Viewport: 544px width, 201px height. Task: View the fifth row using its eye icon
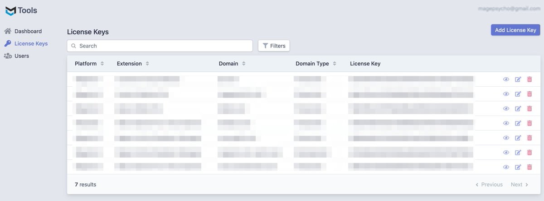point(506,138)
